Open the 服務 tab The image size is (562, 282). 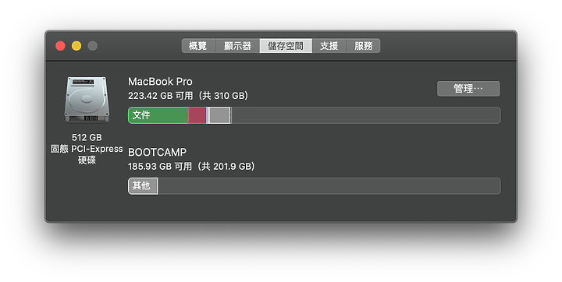(x=363, y=46)
